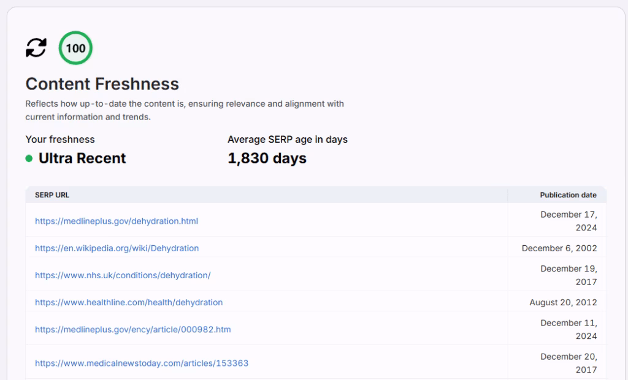Open the nhs.uk conditions dehydration link

click(x=123, y=275)
